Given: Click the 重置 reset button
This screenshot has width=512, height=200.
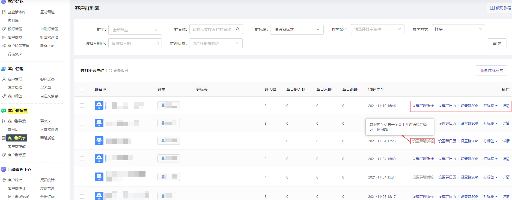Looking at the screenshot, I should pyautogui.click(x=497, y=43).
